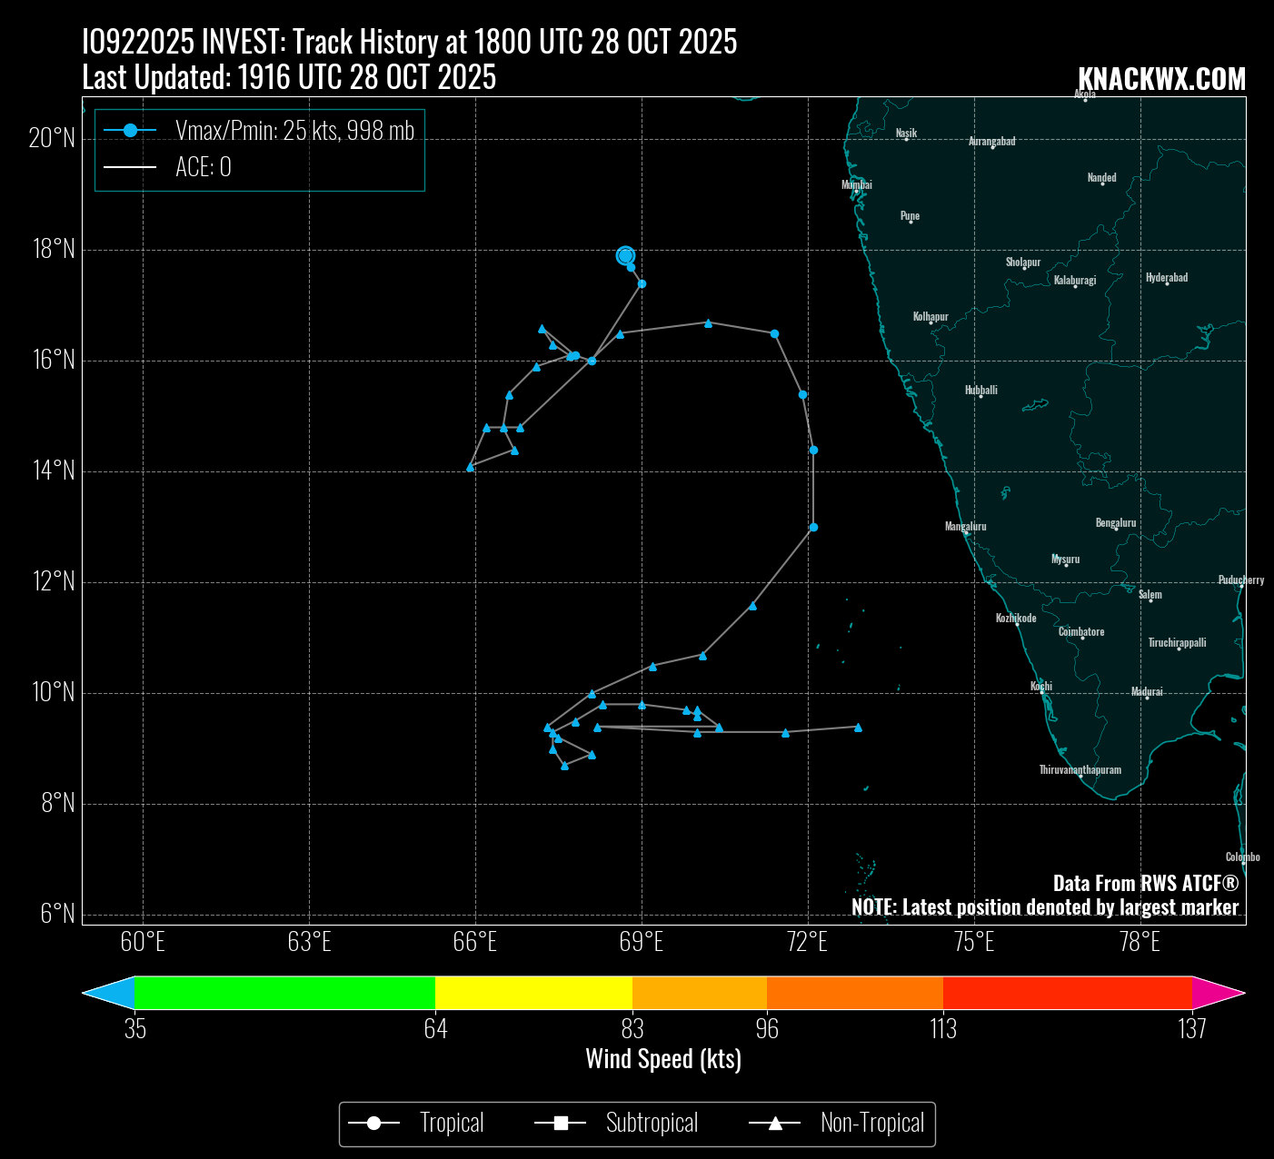Click the Mumbai city dot on the map
This screenshot has width=1274, height=1159.
(856, 191)
